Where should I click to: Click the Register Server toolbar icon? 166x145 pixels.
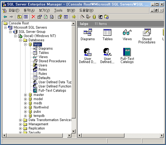(x=88, y=17)
